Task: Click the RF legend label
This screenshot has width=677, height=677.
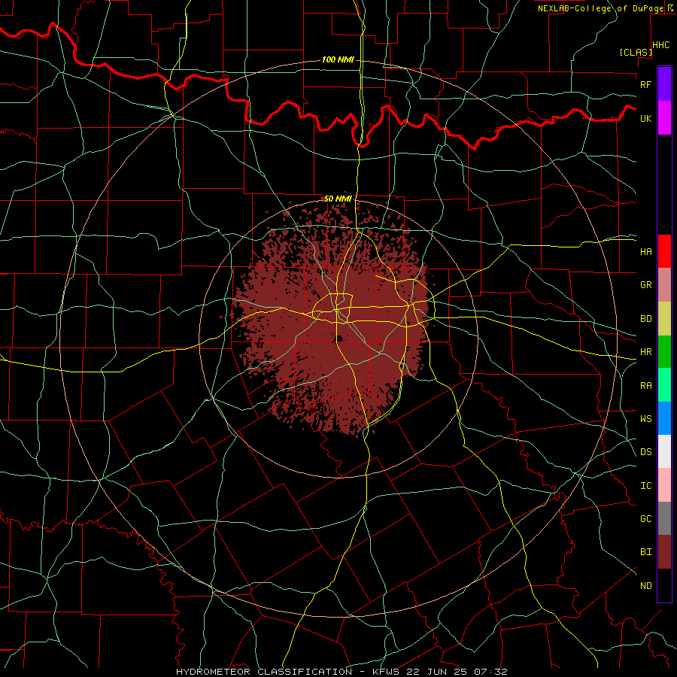Action: click(x=645, y=84)
